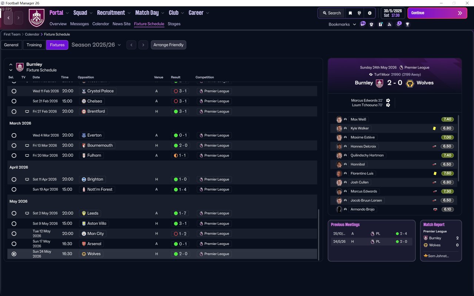Open the bookmark icon beside Search
474x296 pixels.
pyautogui.click(x=350, y=13)
